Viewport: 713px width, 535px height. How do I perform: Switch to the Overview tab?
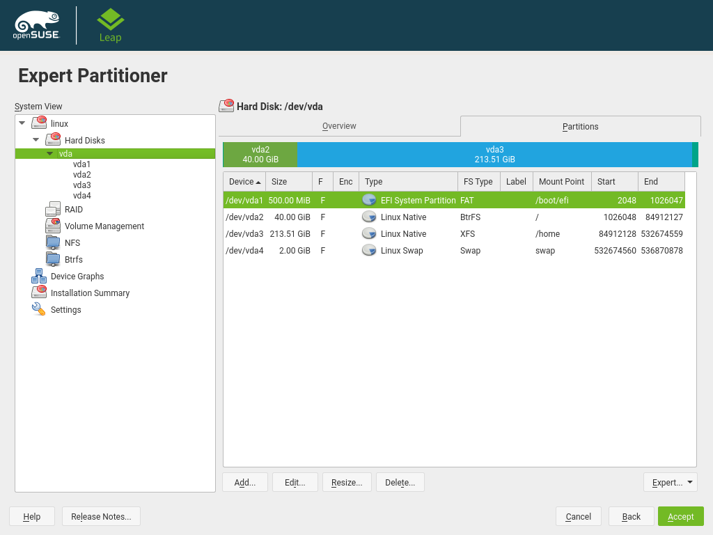pyautogui.click(x=339, y=126)
